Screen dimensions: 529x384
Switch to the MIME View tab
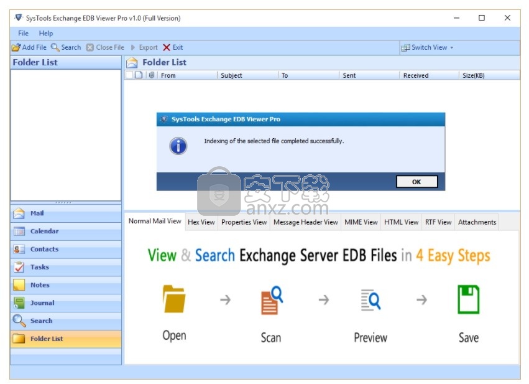[x=361, y=222]
